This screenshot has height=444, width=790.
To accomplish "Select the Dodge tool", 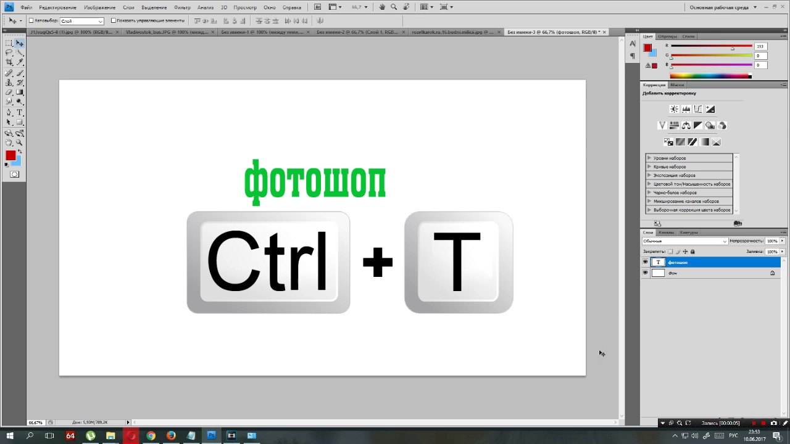I will pos(20,102).
